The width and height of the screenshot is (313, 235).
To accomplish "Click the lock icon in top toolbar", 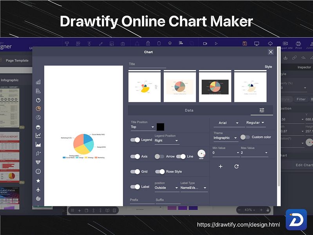I will [x=148, y=43].
